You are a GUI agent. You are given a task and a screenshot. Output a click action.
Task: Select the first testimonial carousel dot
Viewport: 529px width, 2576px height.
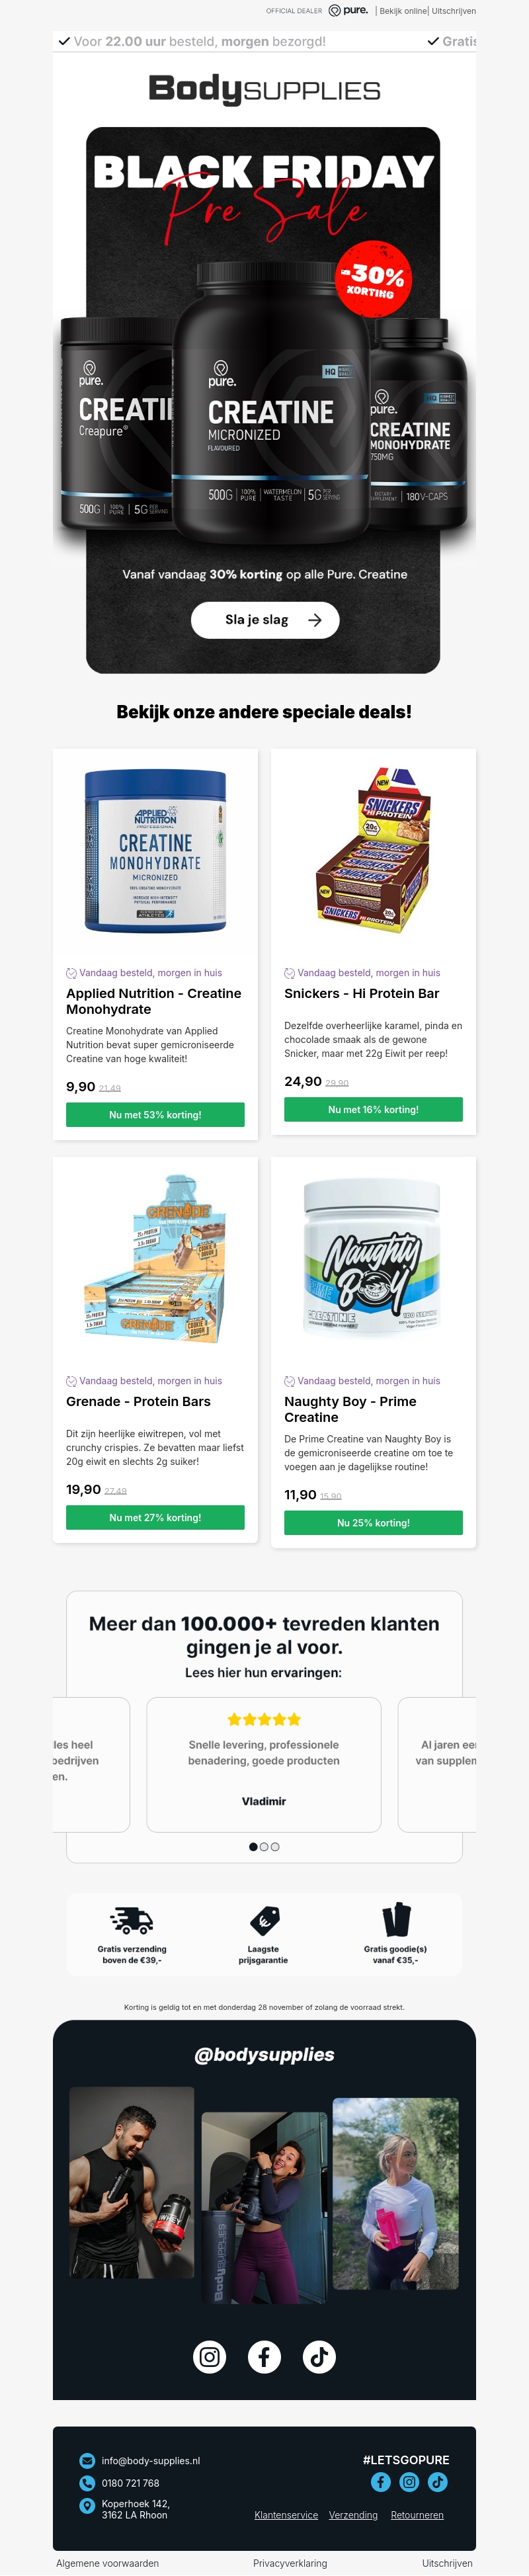253,1847
